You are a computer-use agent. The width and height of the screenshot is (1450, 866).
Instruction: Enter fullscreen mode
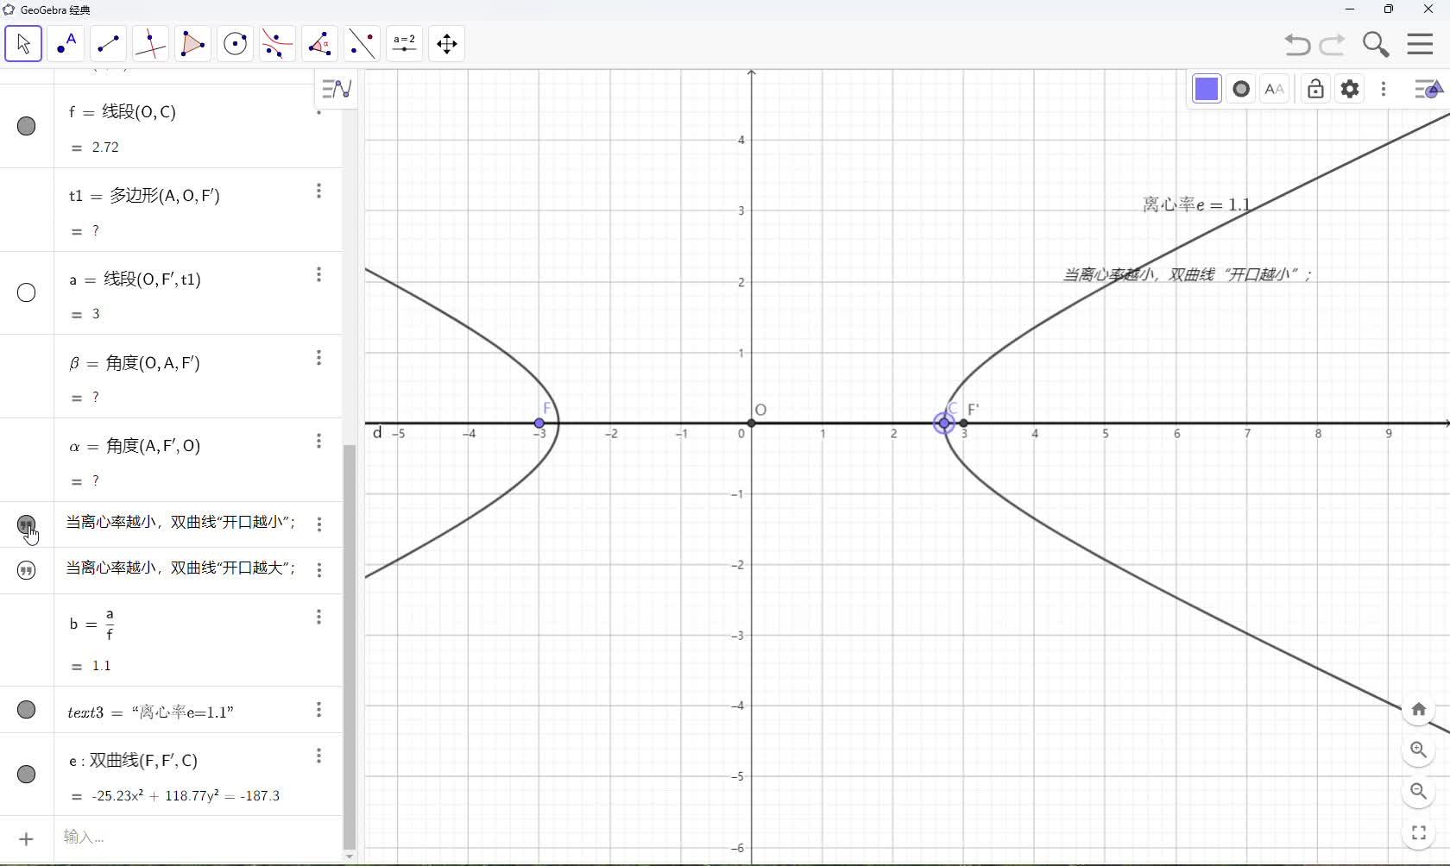click(x=1418, y=832)
